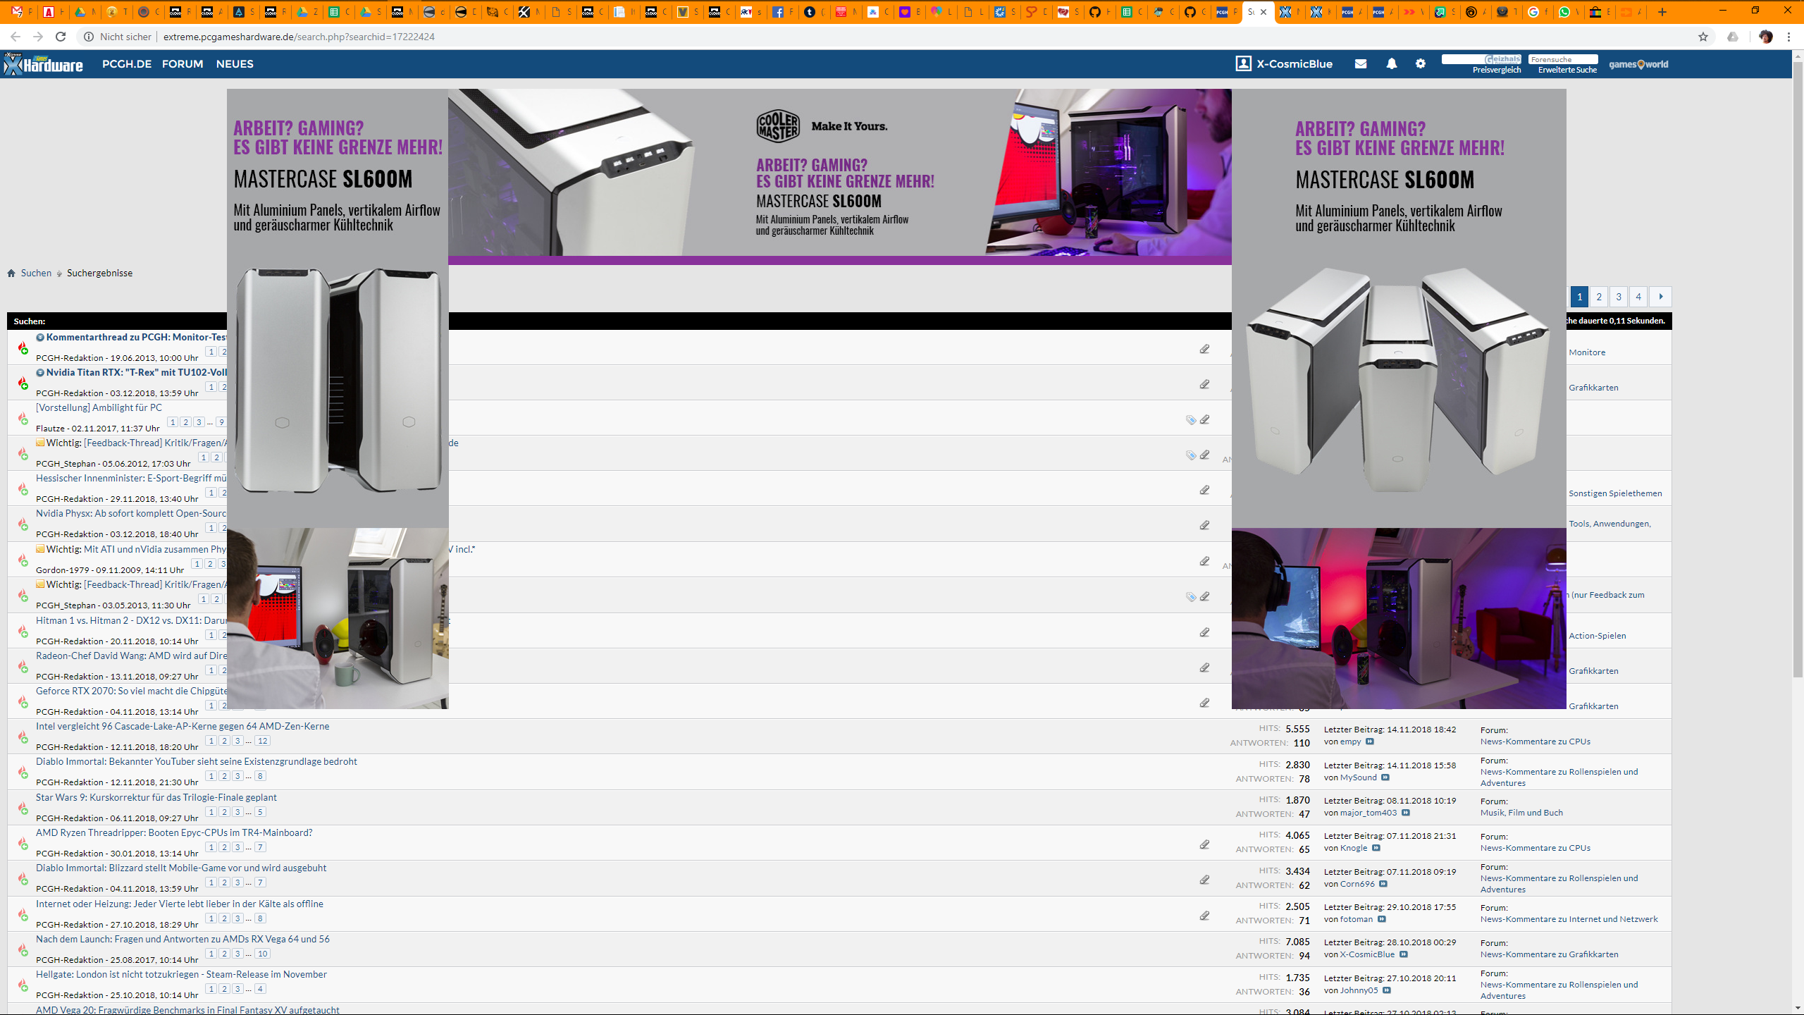This screenshot has height=1015, width=1804.
Task: Open the PCGH.DE menu item
Action: [x=127, y=63]
